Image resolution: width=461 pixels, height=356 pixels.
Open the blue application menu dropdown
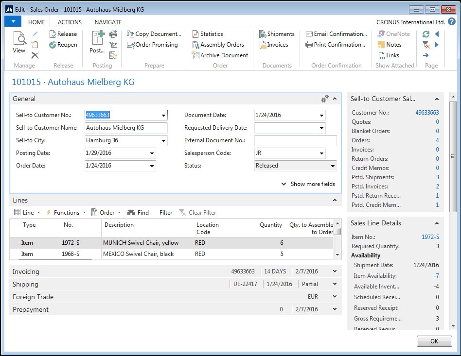click(13, 21)
